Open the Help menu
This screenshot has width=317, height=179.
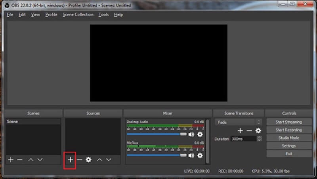[x=118, y=15]
